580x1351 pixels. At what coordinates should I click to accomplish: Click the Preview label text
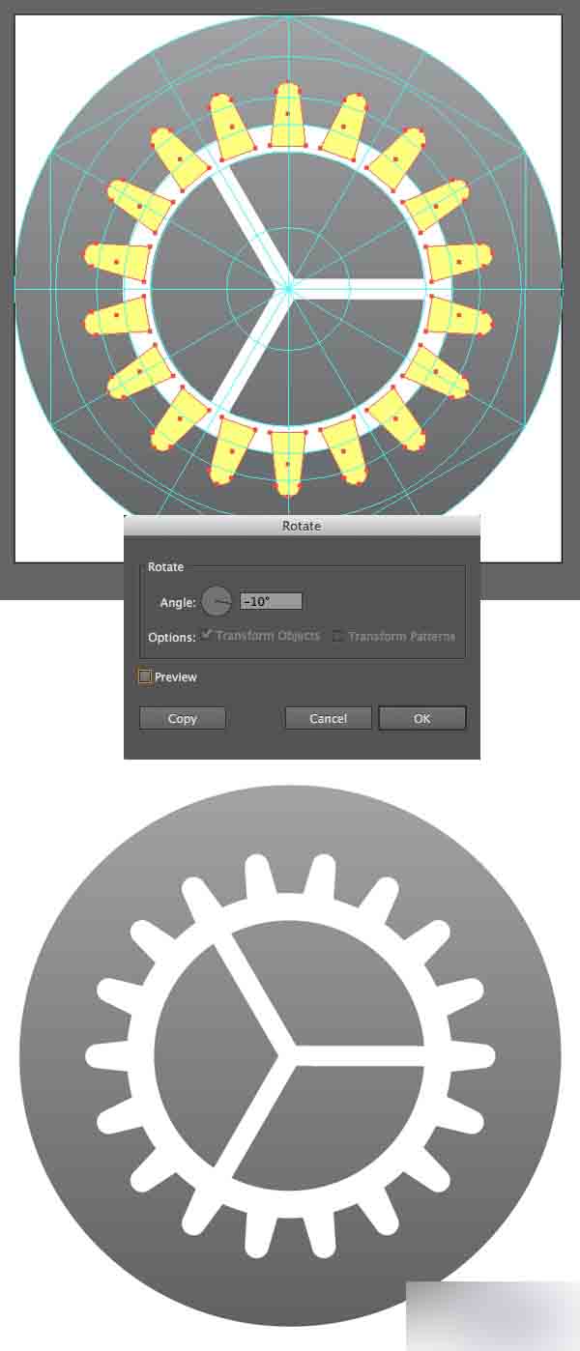[x=176, y=677]
